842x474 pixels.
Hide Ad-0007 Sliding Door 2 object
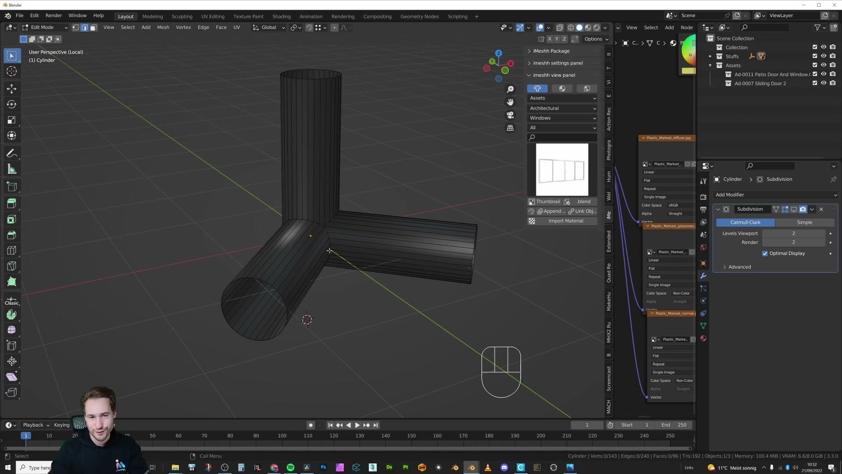(x=824, y=83)
